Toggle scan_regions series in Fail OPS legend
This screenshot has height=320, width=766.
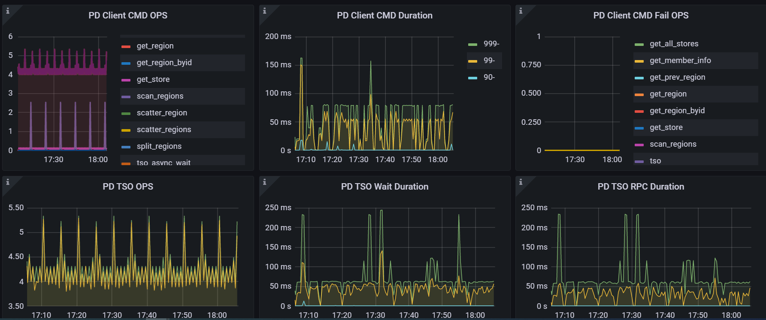(673, 144)
